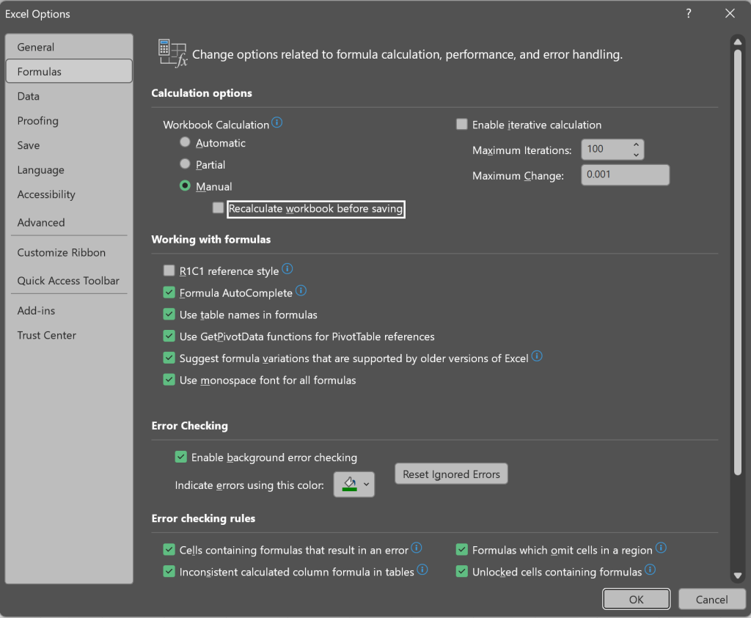The image size is (751, 618).
Task: Click info icon for unlocked cells containing formulas
Action: click(x=650, y=570)
